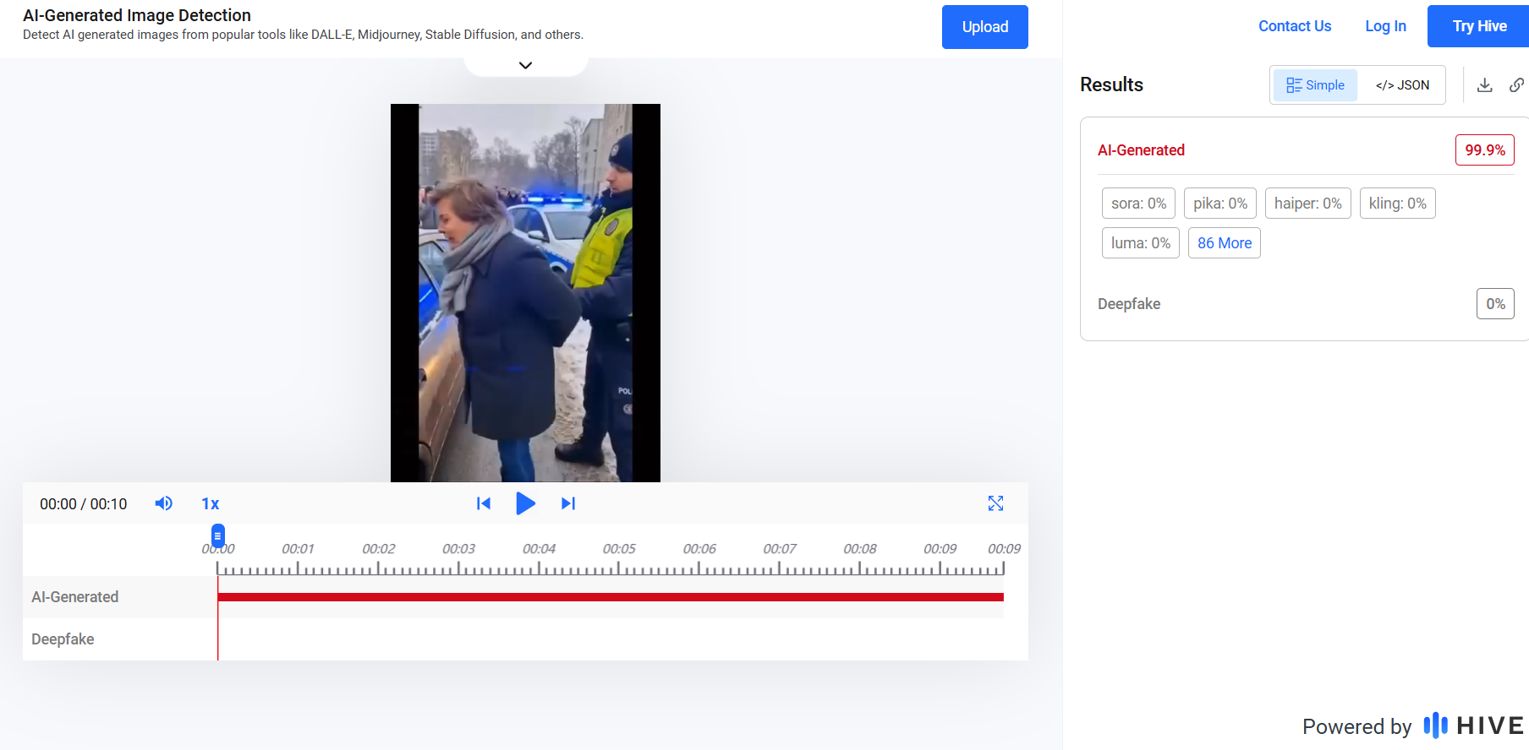Open the Contact Us link
The image size is (1529, 750).
point(1295,26)
